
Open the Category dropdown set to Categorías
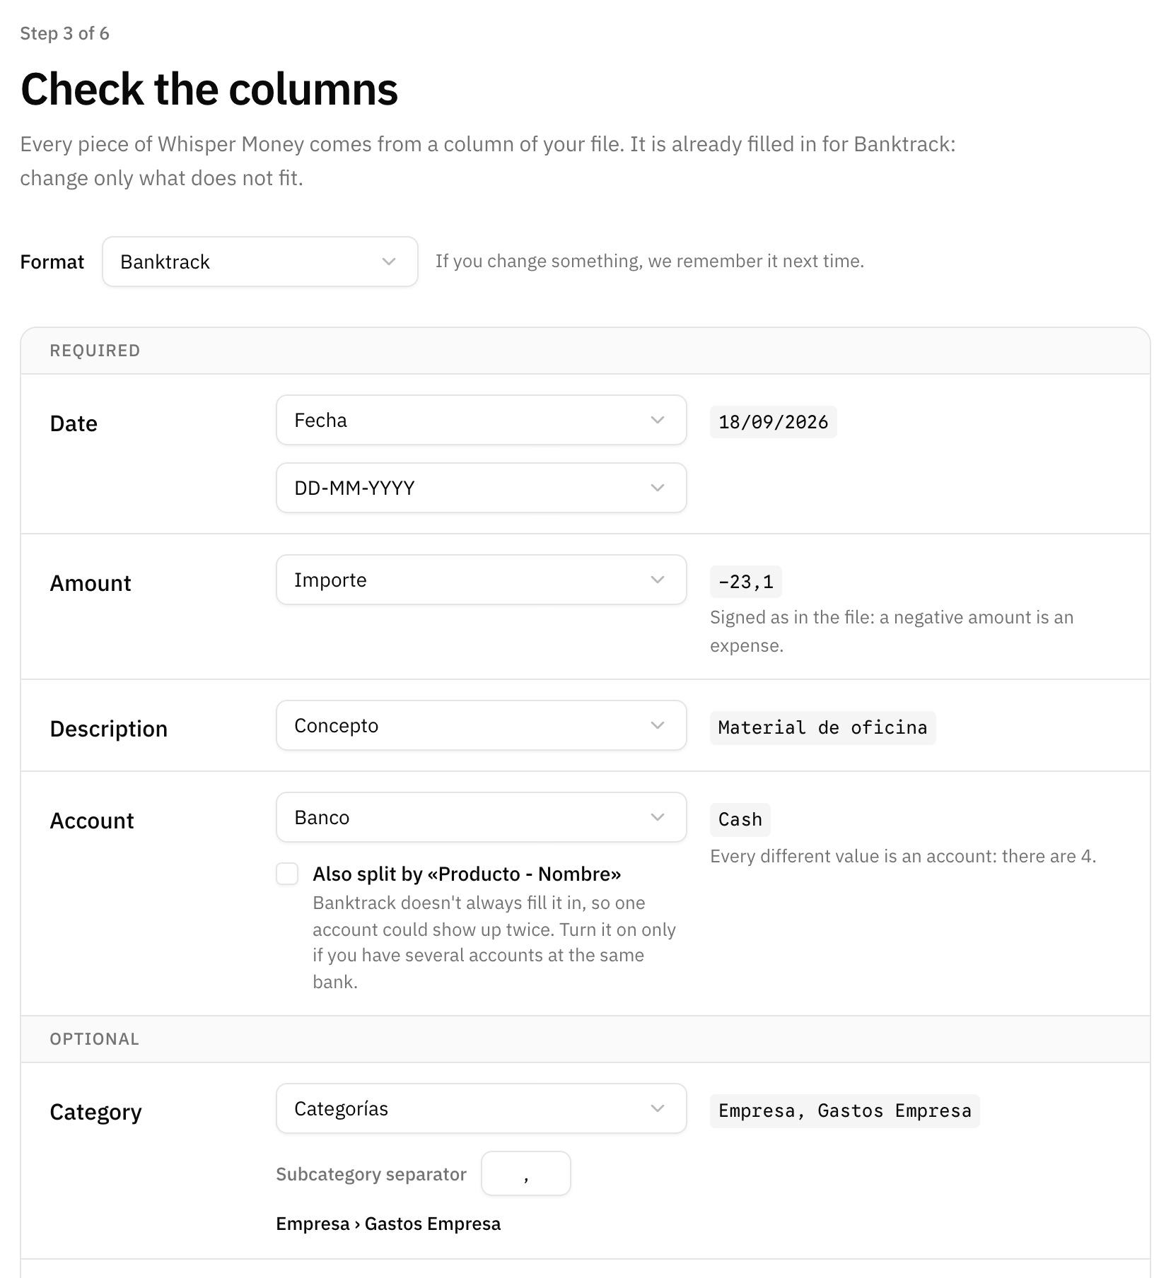(481, 1108)
